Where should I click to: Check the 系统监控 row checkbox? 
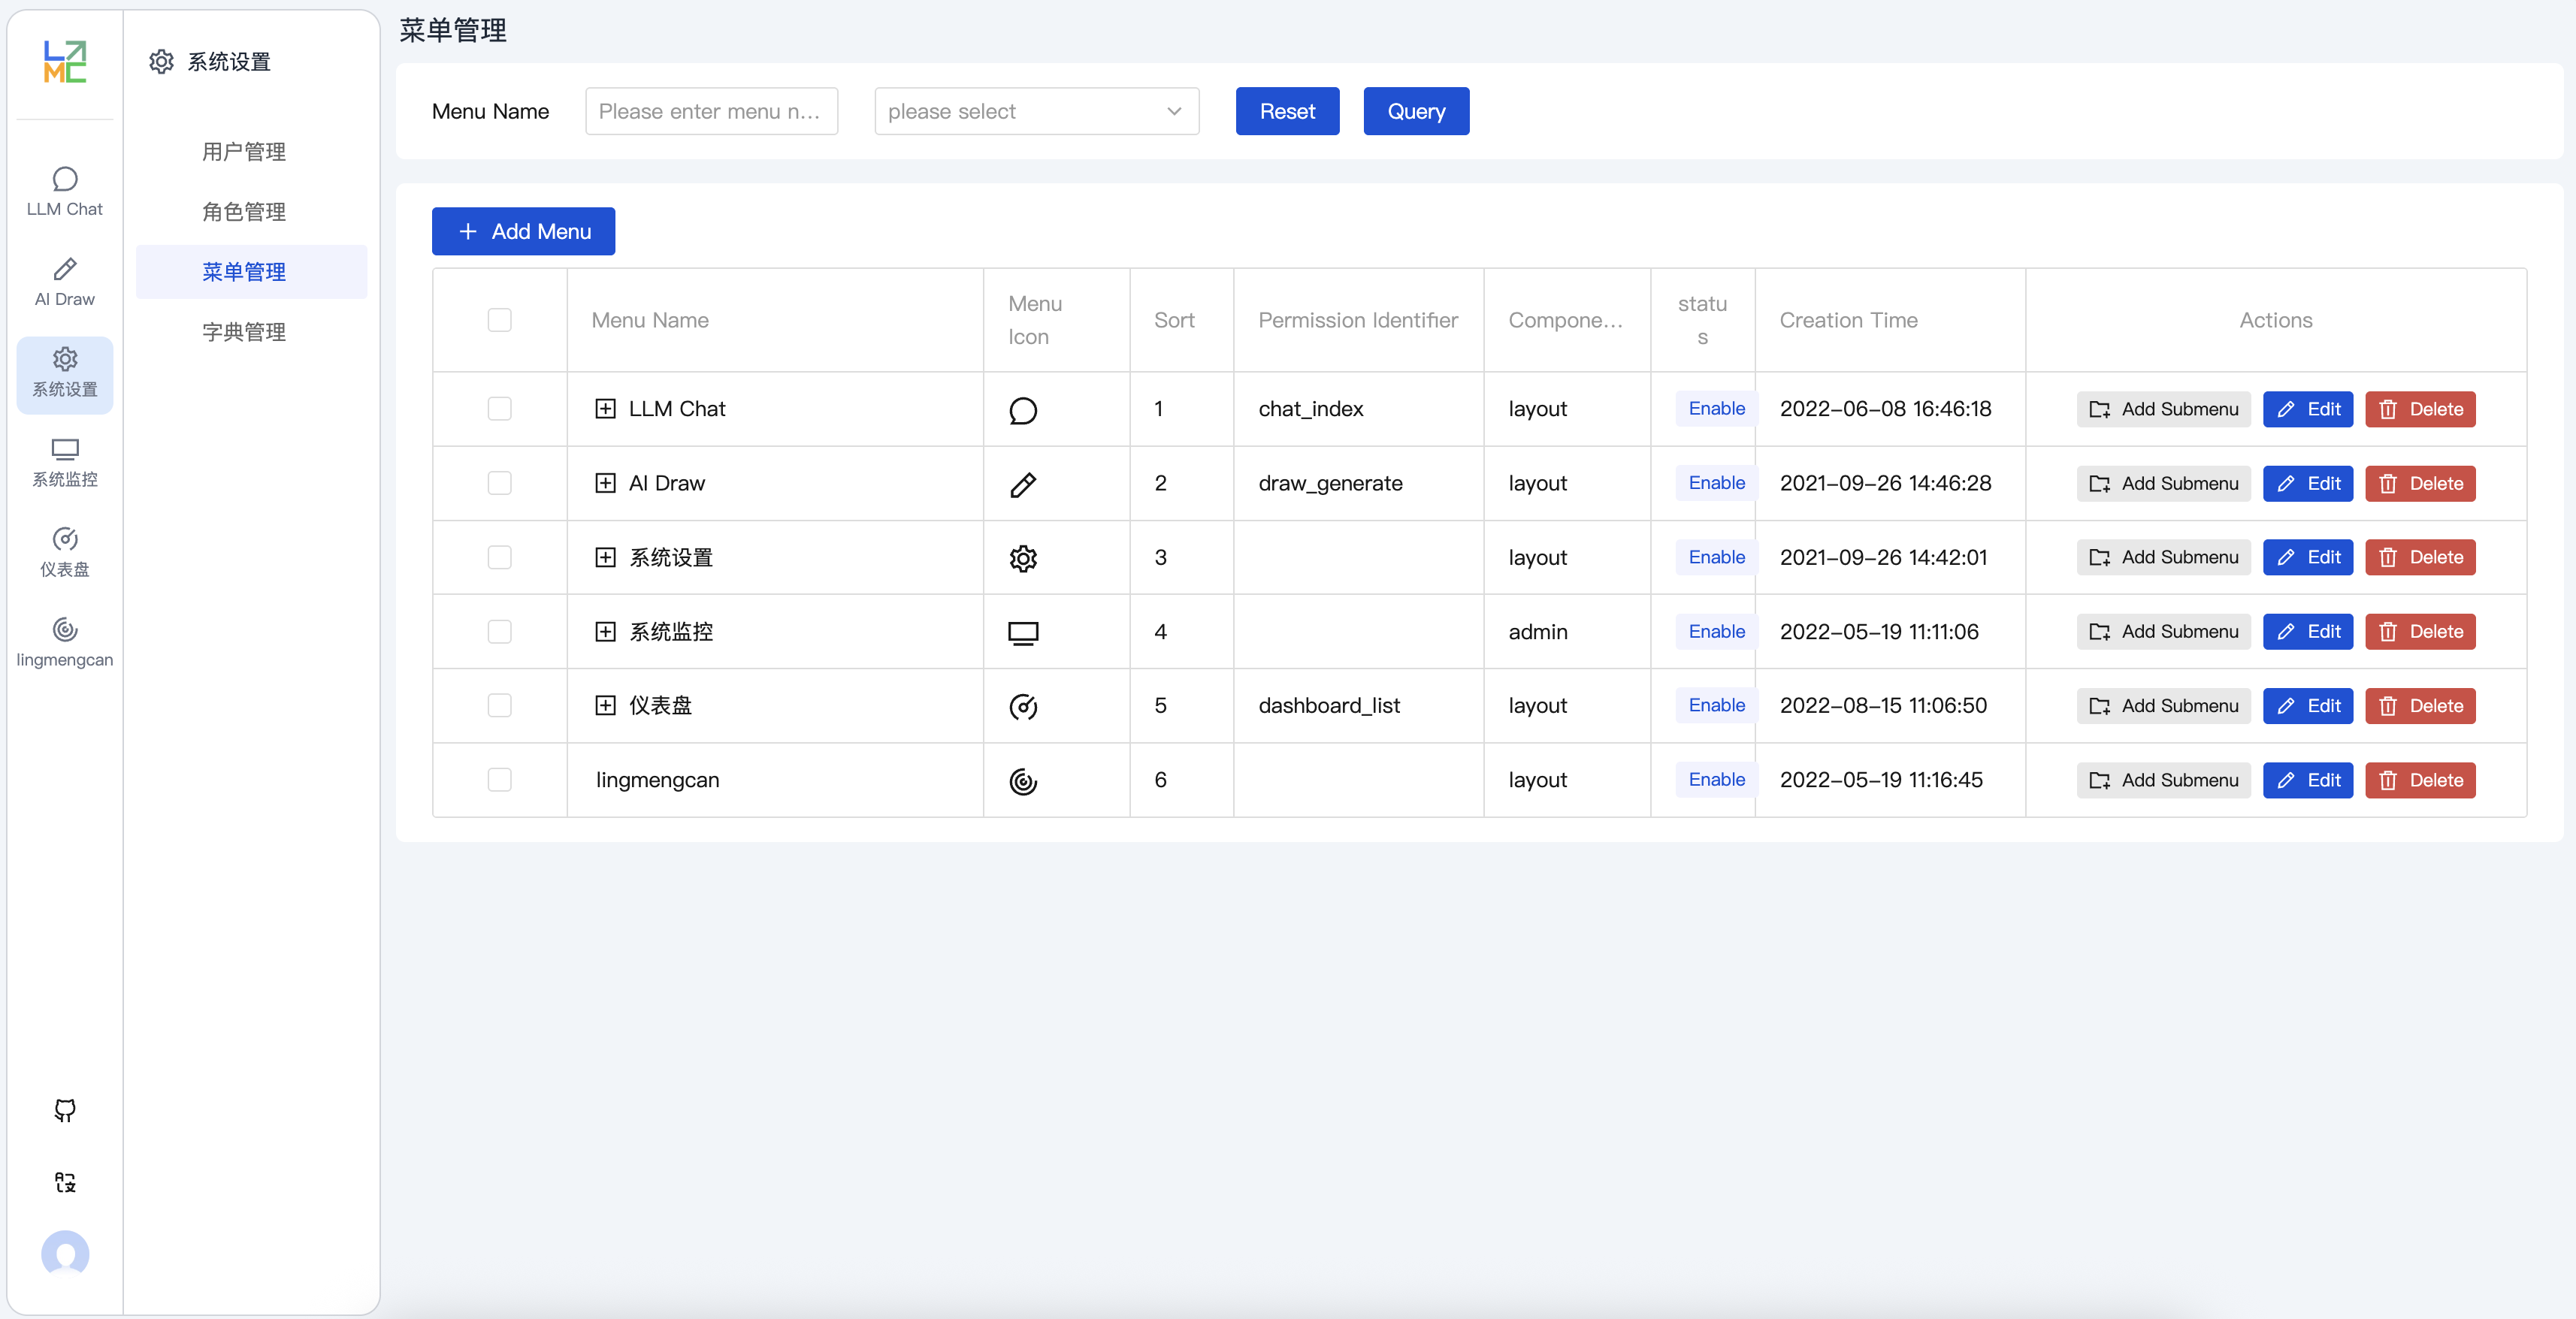(499, 632)
